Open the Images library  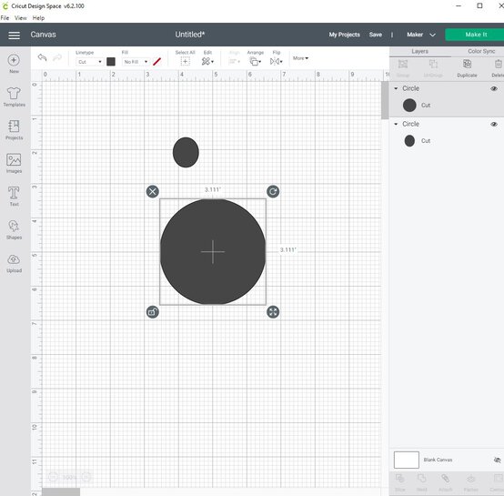pos(14,163)
